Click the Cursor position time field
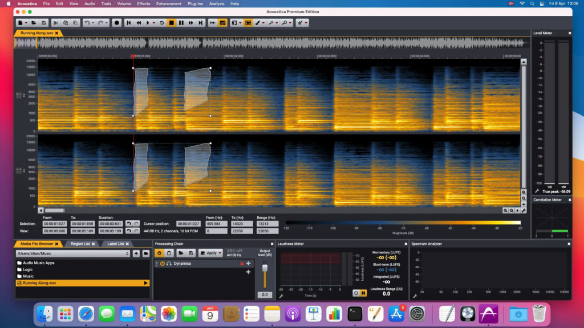Image resolution: width=584 pixels, height=328 pixels. [x=188, y=224]
